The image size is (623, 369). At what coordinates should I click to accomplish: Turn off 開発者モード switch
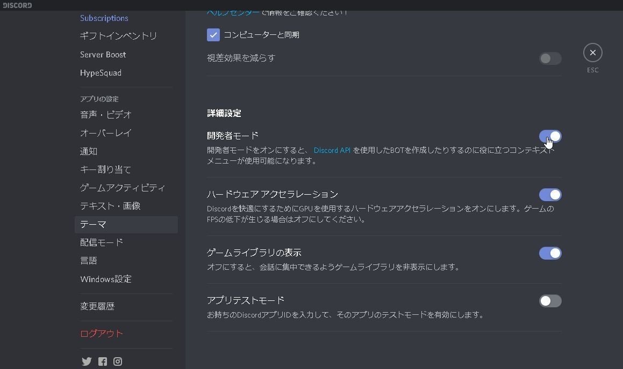click(x=550, y=136)
